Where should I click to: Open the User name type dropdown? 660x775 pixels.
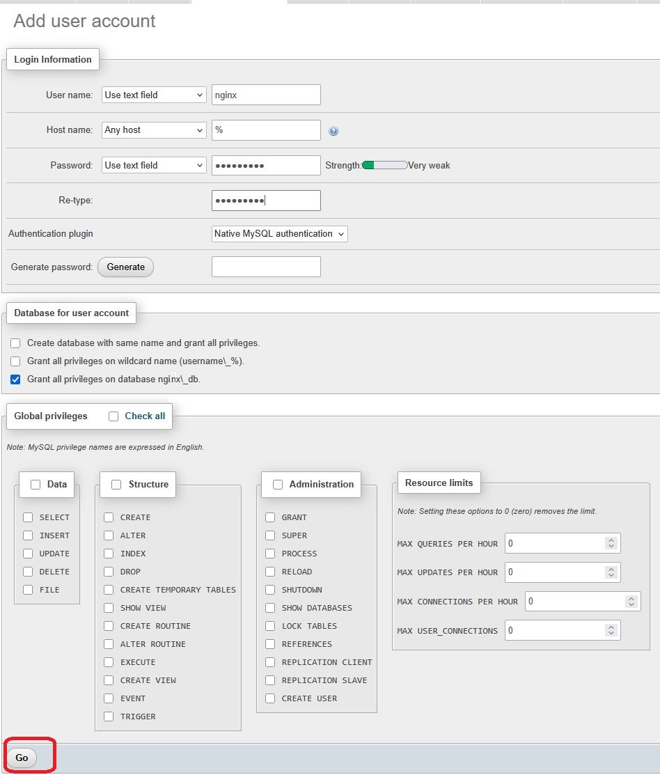[x=154, y=95]
